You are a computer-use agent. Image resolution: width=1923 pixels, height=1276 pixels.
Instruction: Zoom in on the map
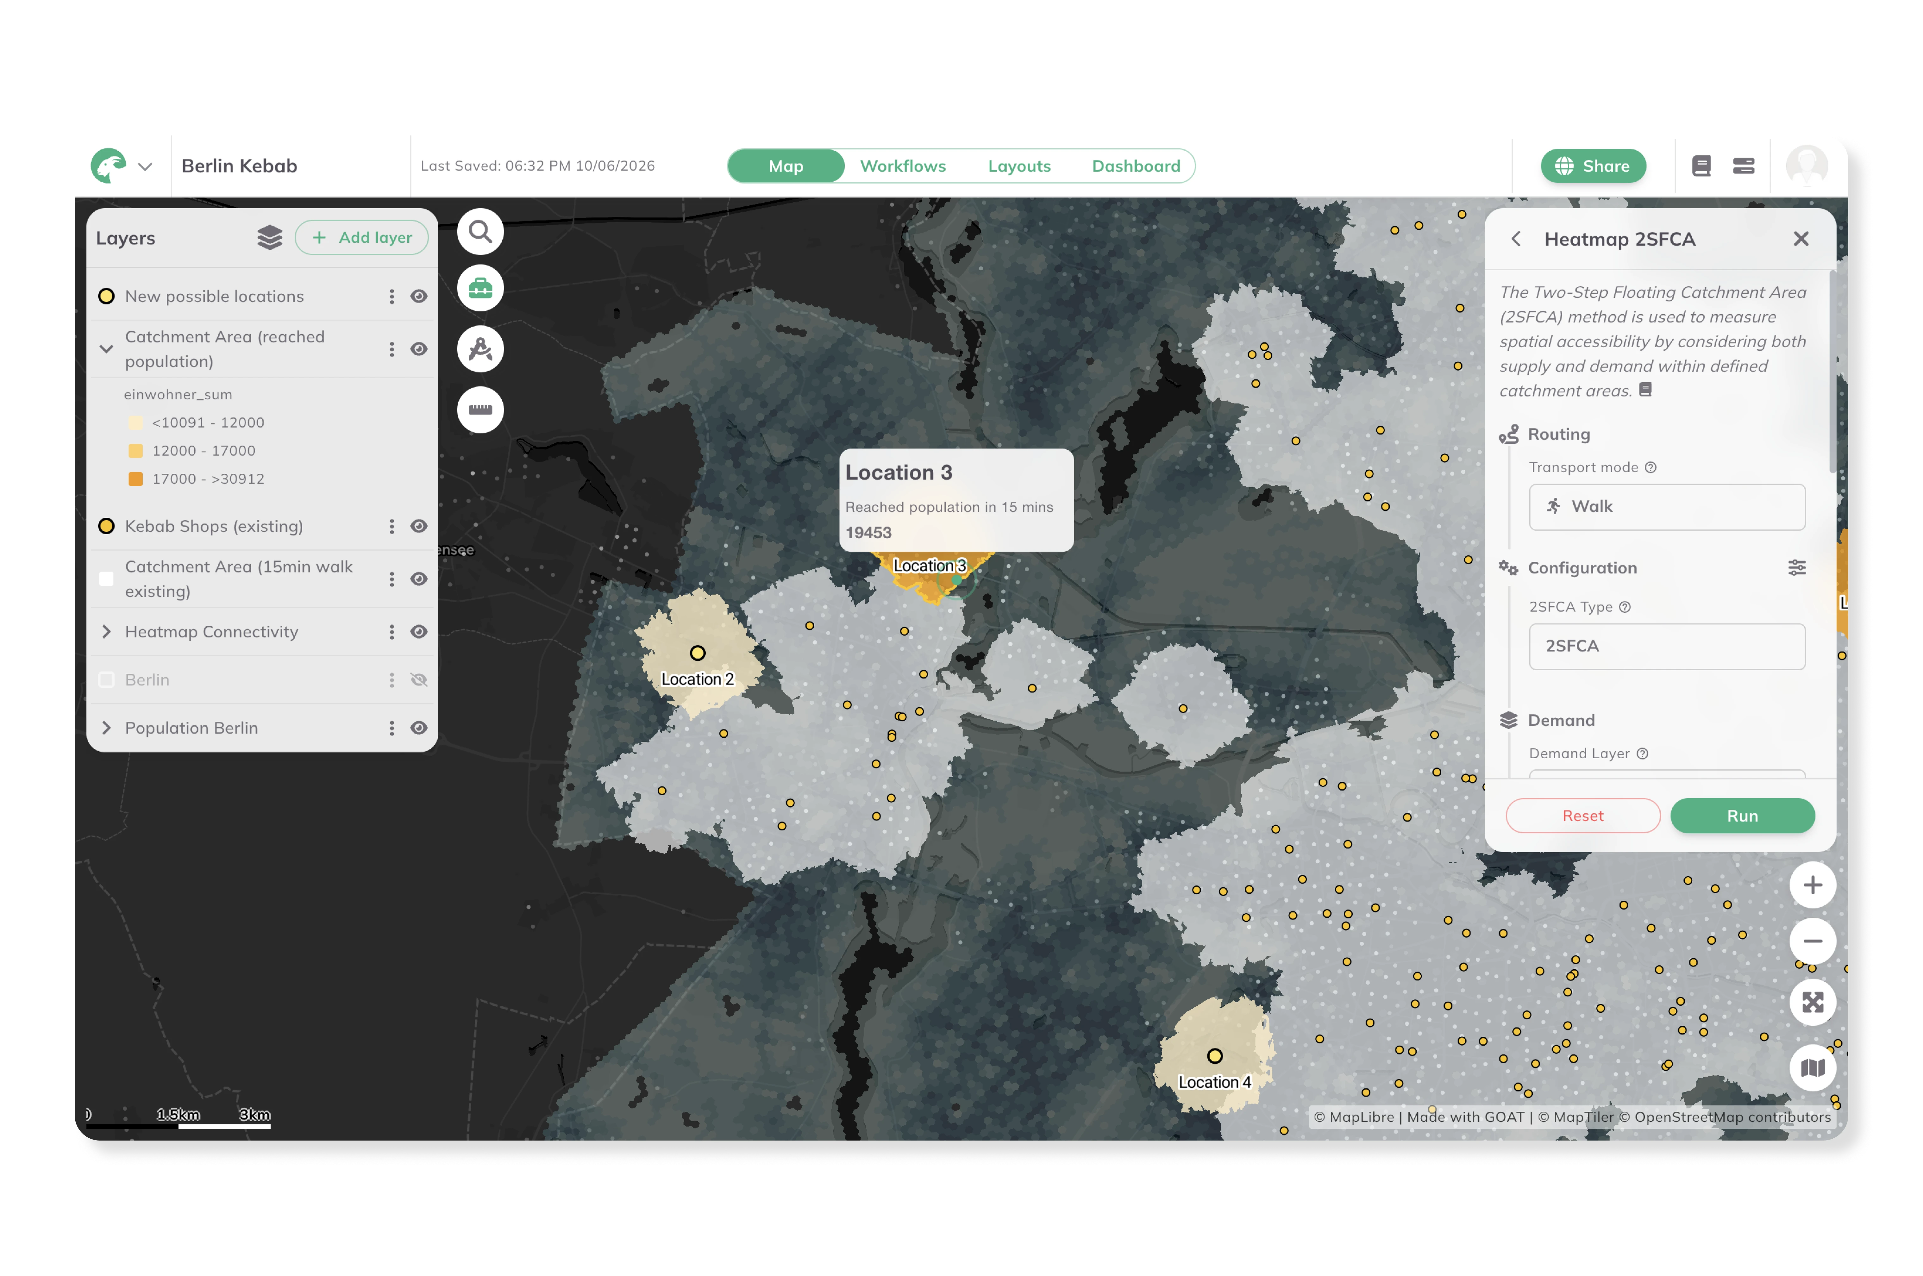pyautogui.click(x=1812, y=885)
